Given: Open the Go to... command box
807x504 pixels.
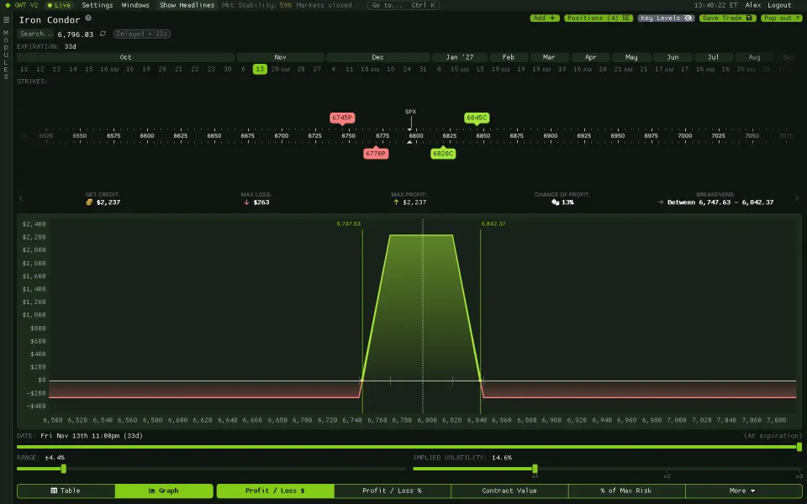Looking at the screenshot, I should point(404,5).
